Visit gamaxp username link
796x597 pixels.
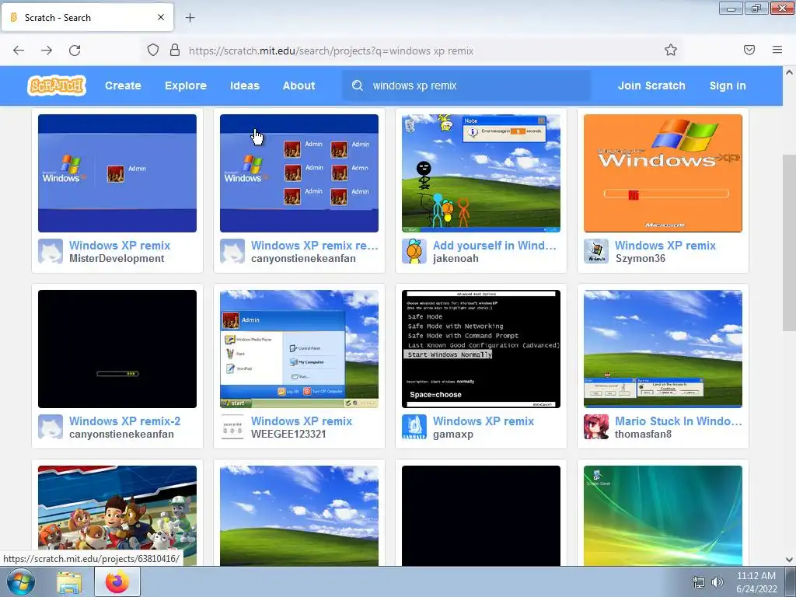[453, 434]
